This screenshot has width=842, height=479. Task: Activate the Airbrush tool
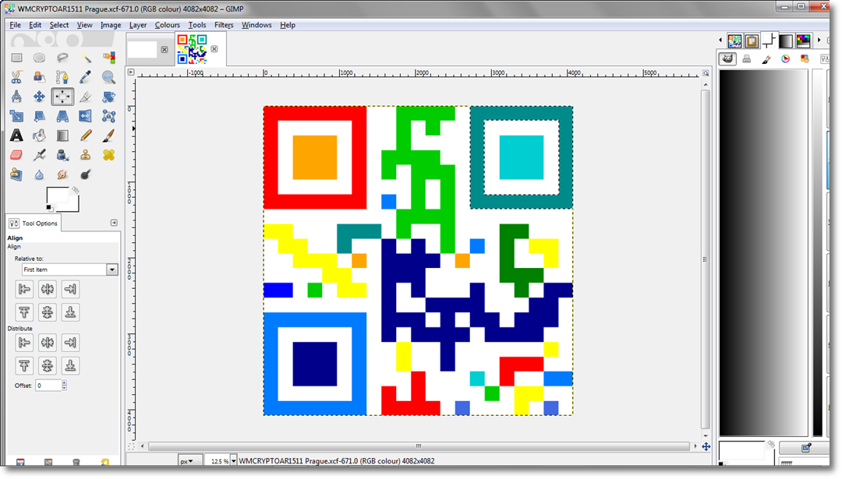point(39,155)
